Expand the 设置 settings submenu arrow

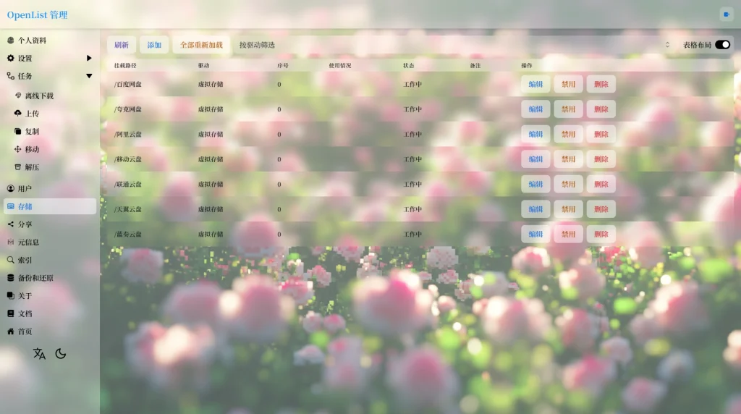pyautogui.click(x=89, y=59)
